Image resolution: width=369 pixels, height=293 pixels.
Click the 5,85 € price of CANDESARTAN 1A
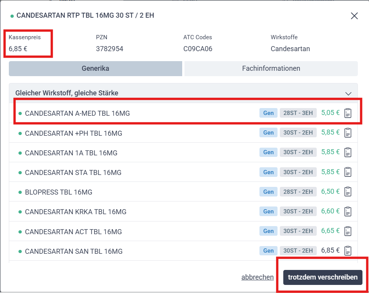point(330,152)
